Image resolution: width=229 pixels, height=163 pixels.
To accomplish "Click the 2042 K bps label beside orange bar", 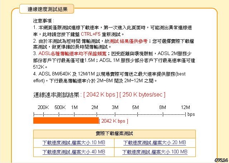I will pos(113,121).
